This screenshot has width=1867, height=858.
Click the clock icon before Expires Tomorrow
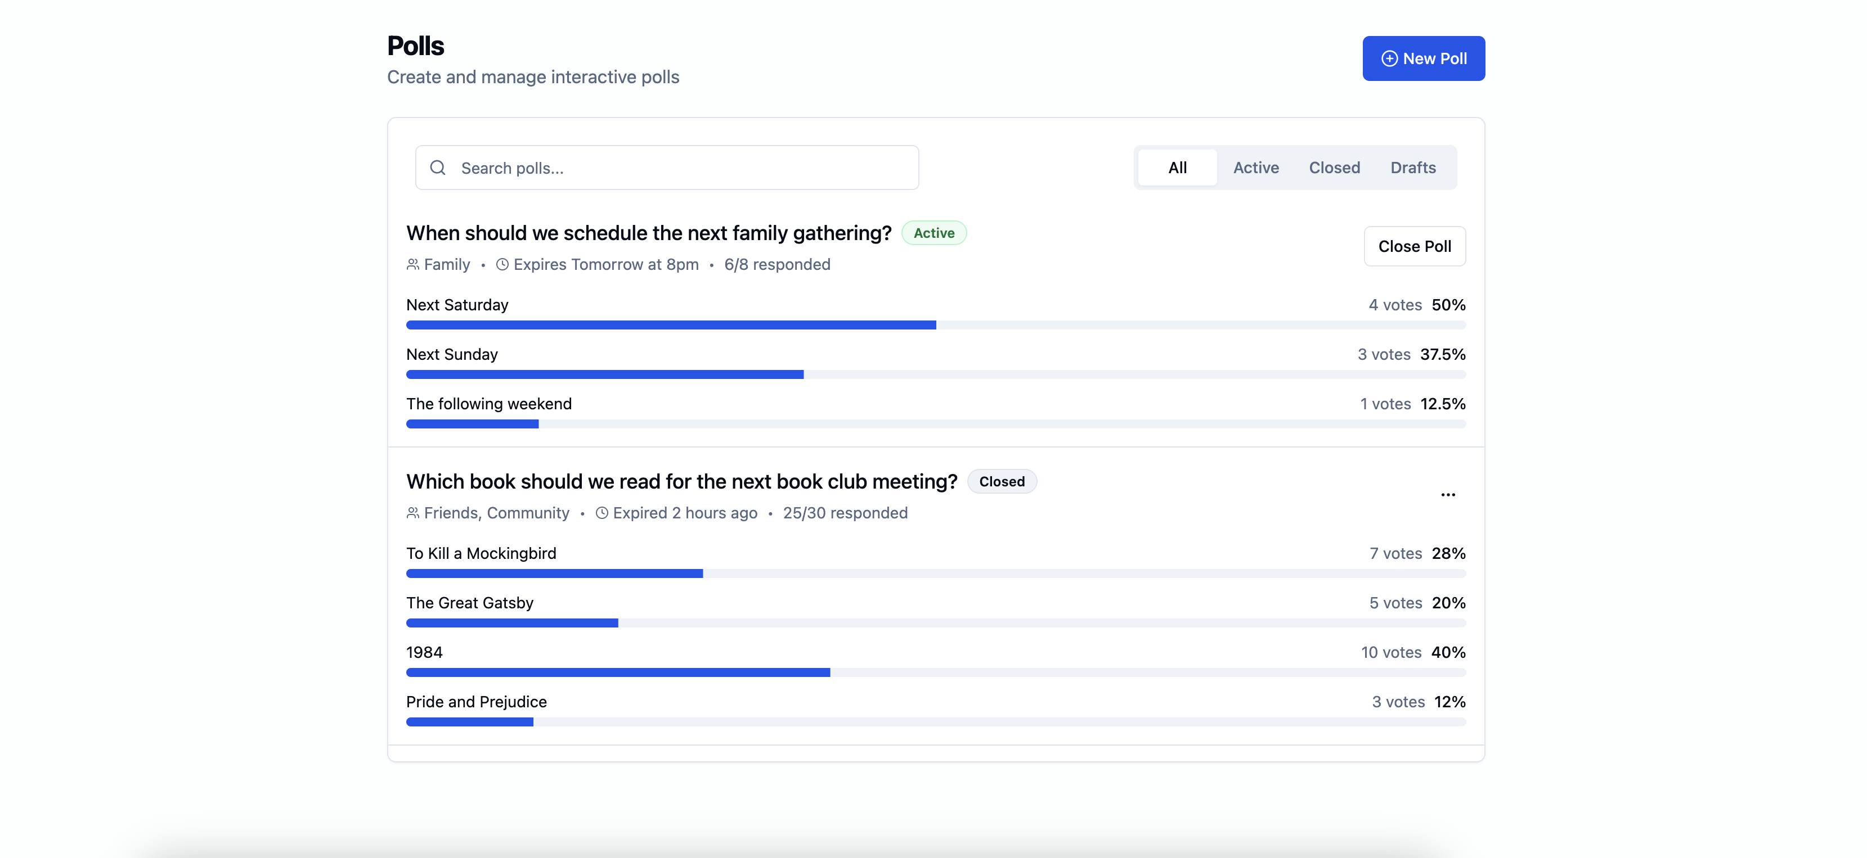tap(502, 264)
